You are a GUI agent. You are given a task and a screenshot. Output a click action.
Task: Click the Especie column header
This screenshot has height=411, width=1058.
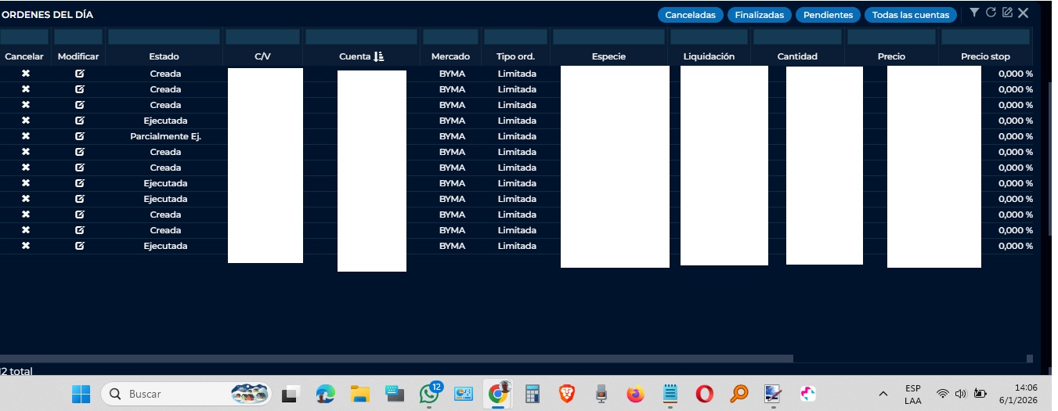click(608, 56)
